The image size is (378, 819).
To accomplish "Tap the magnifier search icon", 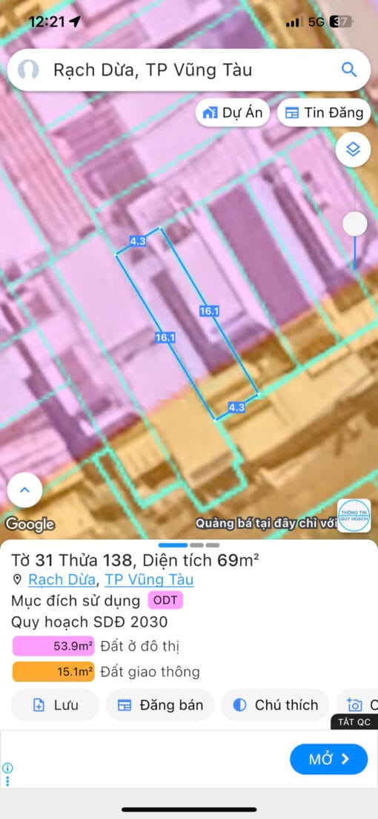I will point(349,70).
